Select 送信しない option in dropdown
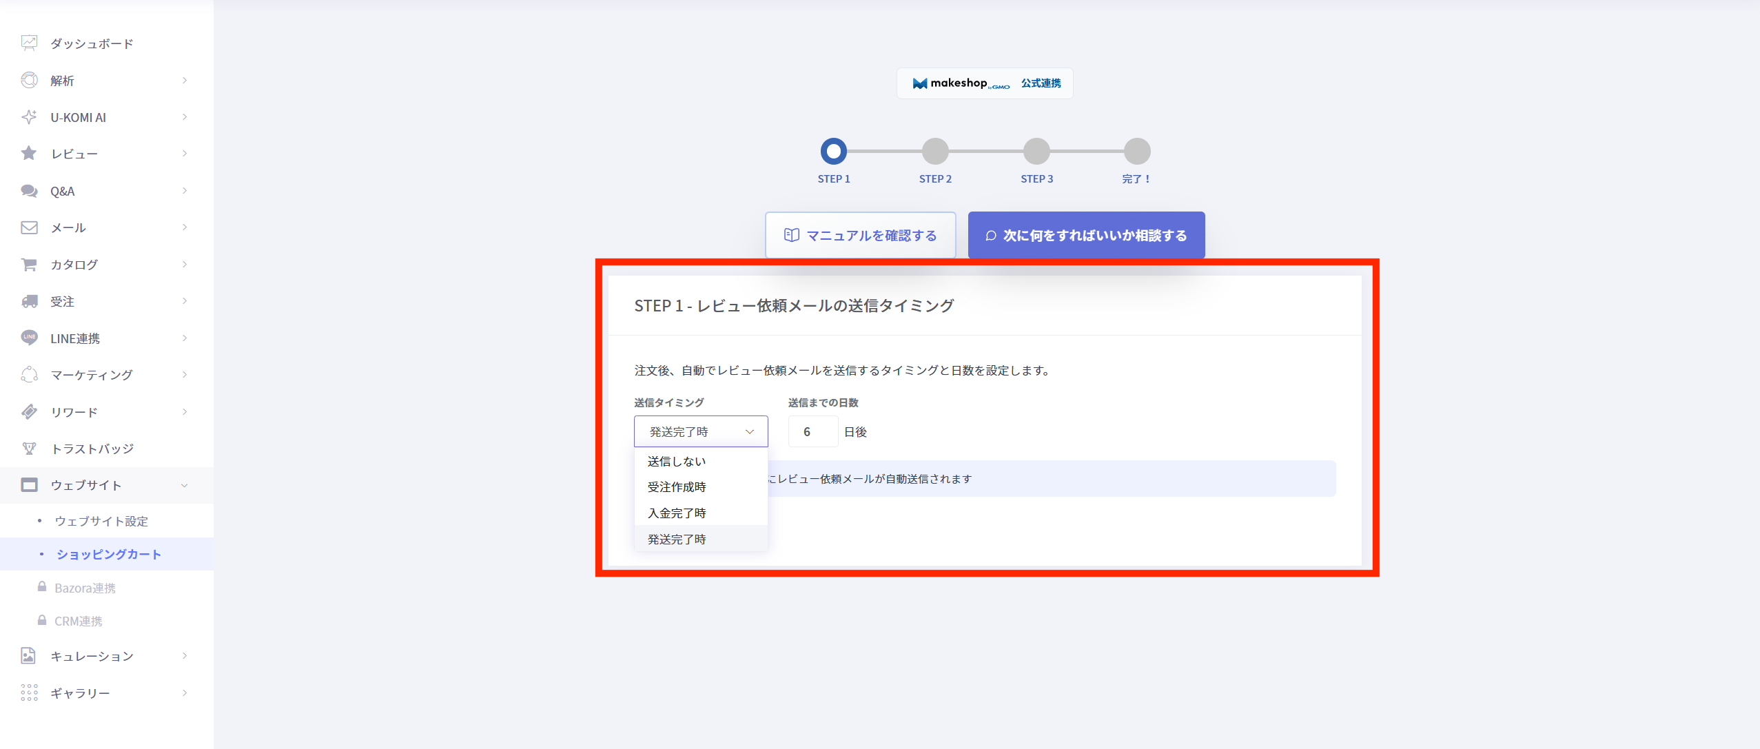Viewport: 1760px width, 749px height. pos(677,461)
